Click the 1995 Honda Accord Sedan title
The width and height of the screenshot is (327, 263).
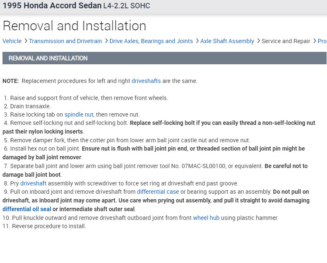point(52,6)
